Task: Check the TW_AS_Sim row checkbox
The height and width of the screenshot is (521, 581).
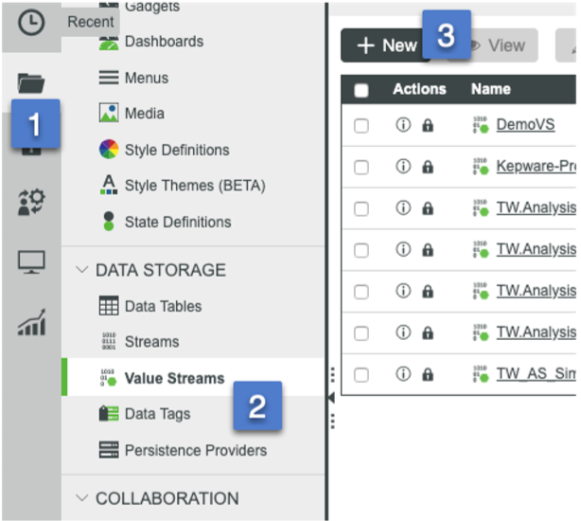Action: pyautogui.click(x=361, y=375)
